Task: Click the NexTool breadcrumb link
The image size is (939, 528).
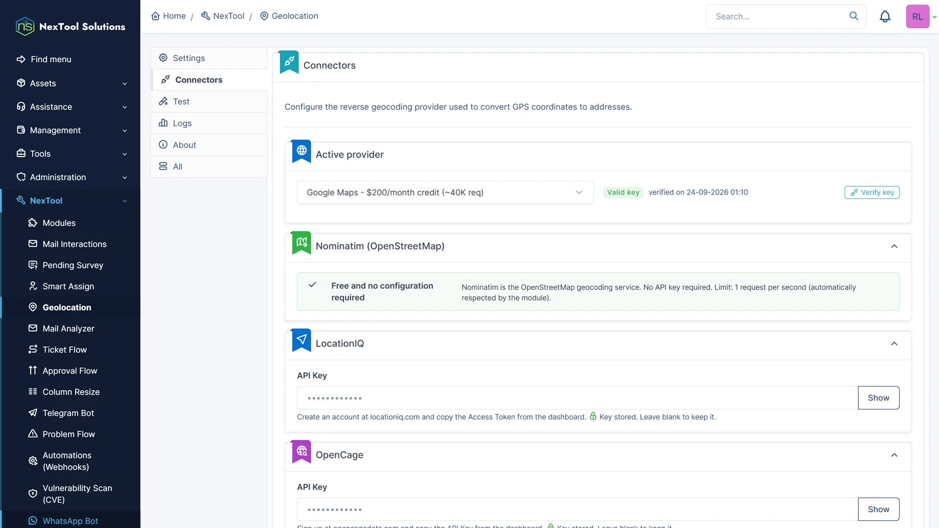Action: point(223,16)
